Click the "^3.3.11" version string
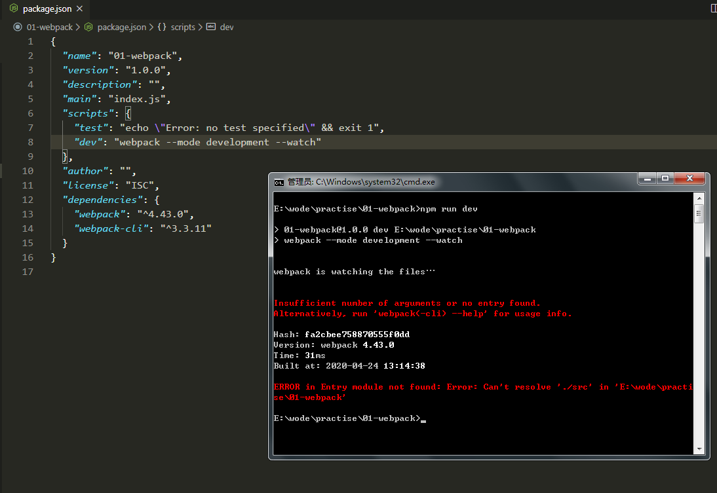The width and height of the screenshot is (717, 493). tap(185, 228)
